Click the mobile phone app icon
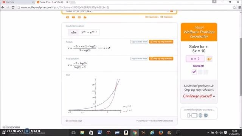Viewport: 242px width, 136px height. click(188, 115)
